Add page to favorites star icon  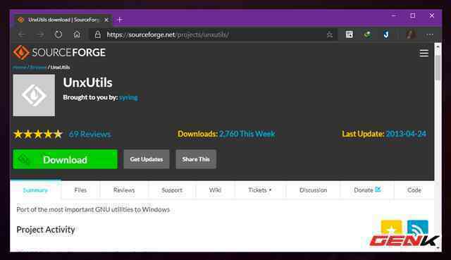coord(330,35)
